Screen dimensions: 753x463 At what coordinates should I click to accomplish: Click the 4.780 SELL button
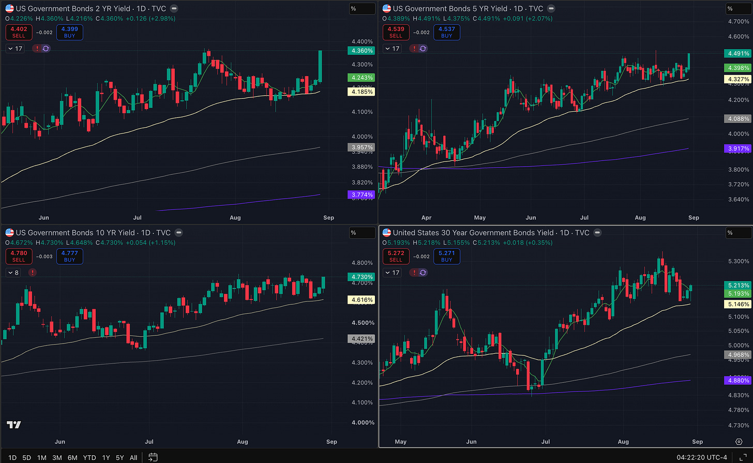(19, 256)
